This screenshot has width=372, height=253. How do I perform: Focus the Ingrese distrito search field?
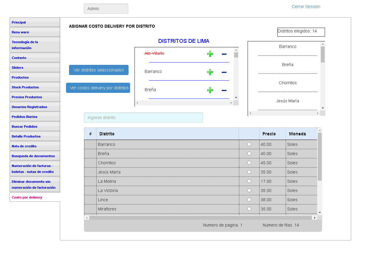pos(143,118)
